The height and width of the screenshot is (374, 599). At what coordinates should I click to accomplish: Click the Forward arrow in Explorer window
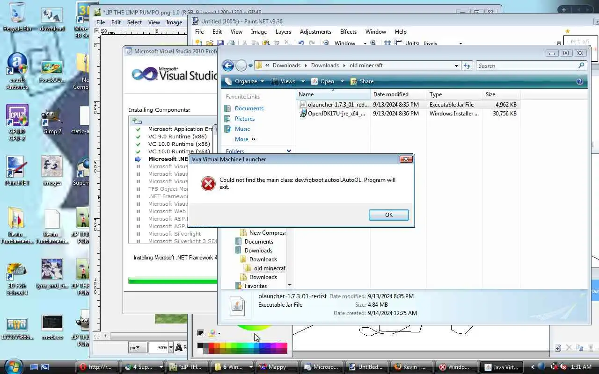pos(241,65)
